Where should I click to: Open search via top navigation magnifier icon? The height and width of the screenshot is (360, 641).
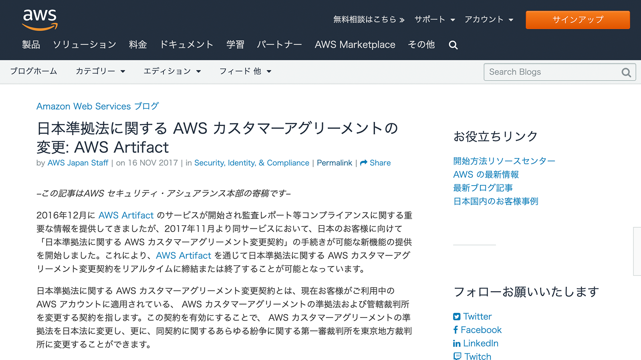pyautogui.click(x=453, y=45)
